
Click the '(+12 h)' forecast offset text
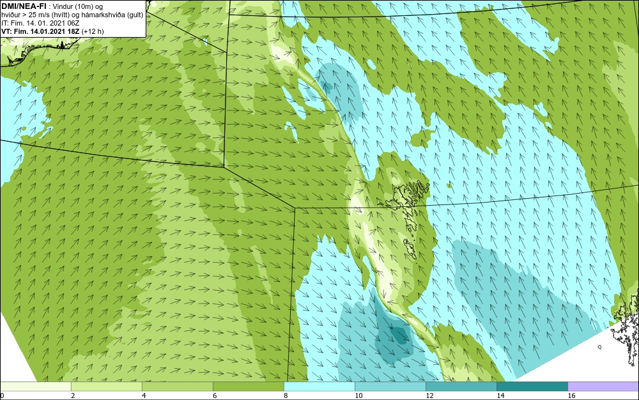point(93,31)
